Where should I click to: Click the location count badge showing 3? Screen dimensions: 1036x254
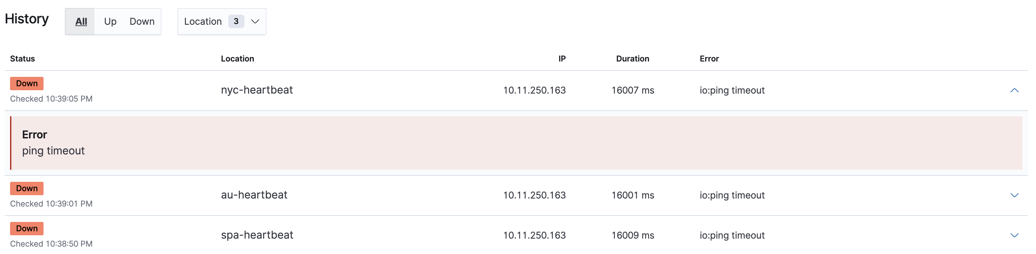click(236, 21)
